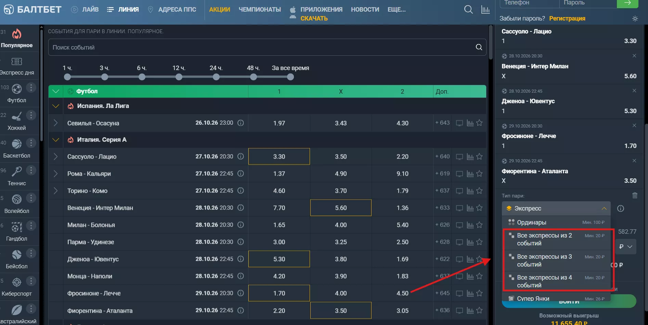Screen dimensions: 648x325
Task: Switch to the ЛАЙВ section
Action: [85, 10]
